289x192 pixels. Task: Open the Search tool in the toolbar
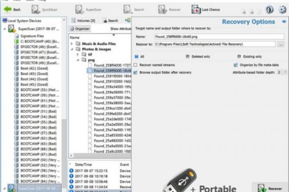[x=132, y=9]
